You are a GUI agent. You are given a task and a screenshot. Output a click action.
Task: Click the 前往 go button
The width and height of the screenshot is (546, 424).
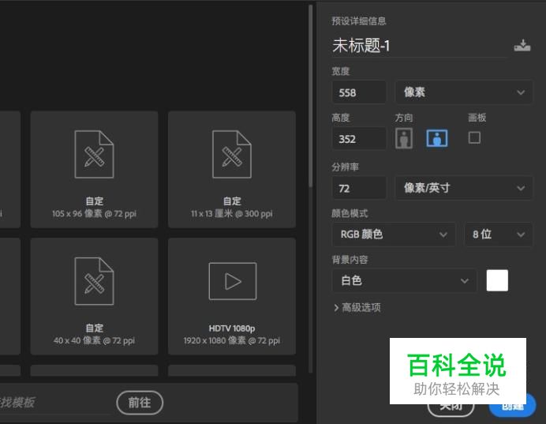[x=140, y=403]
